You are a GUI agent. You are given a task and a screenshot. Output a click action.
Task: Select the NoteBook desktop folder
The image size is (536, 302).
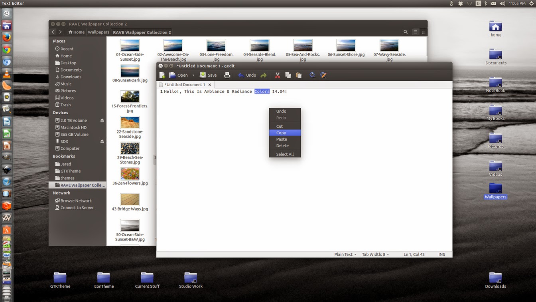click(x=495, y=85)
